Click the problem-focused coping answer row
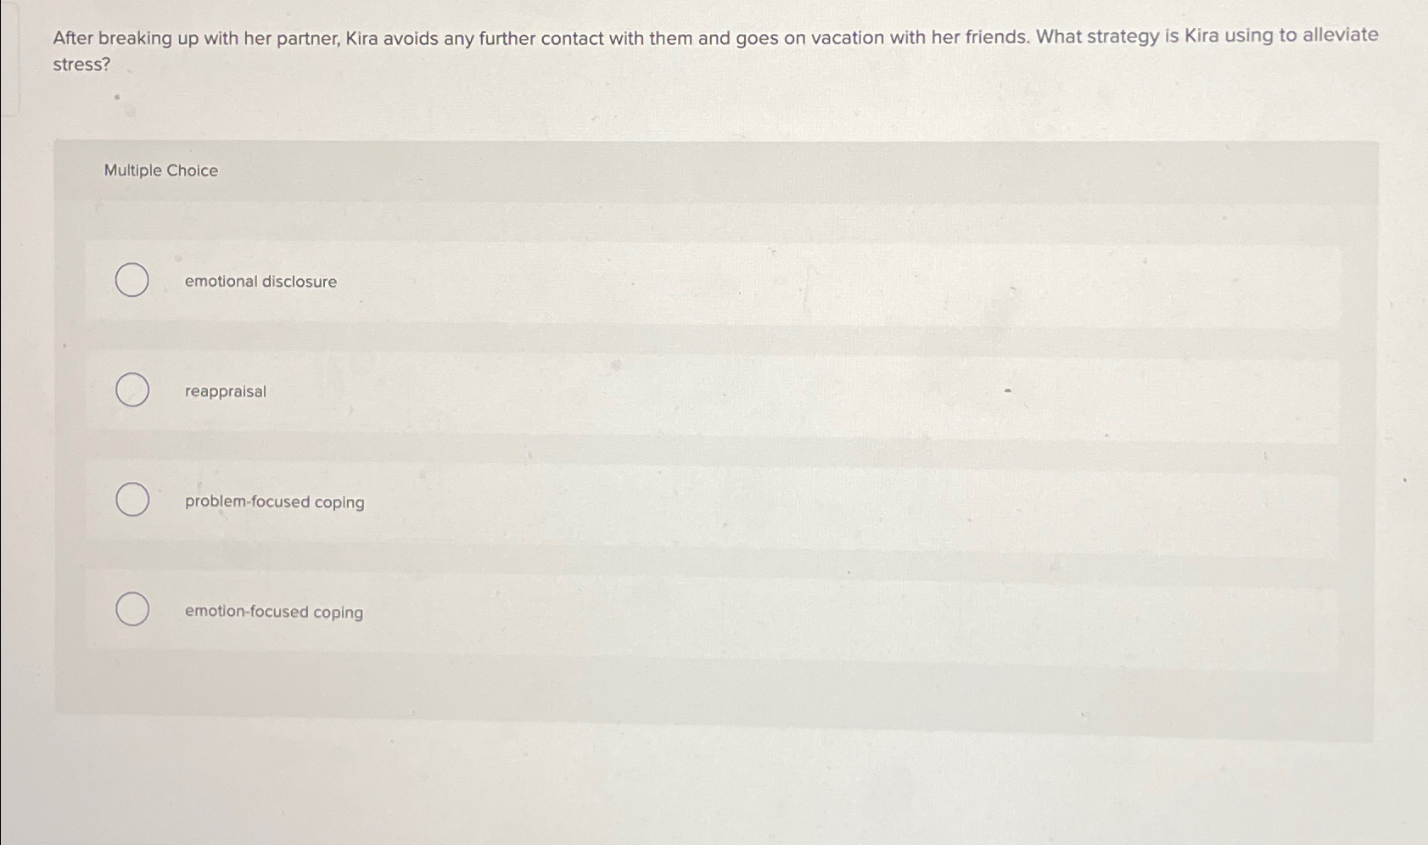Screen dimensions: 1428x845 pos(679,502)
